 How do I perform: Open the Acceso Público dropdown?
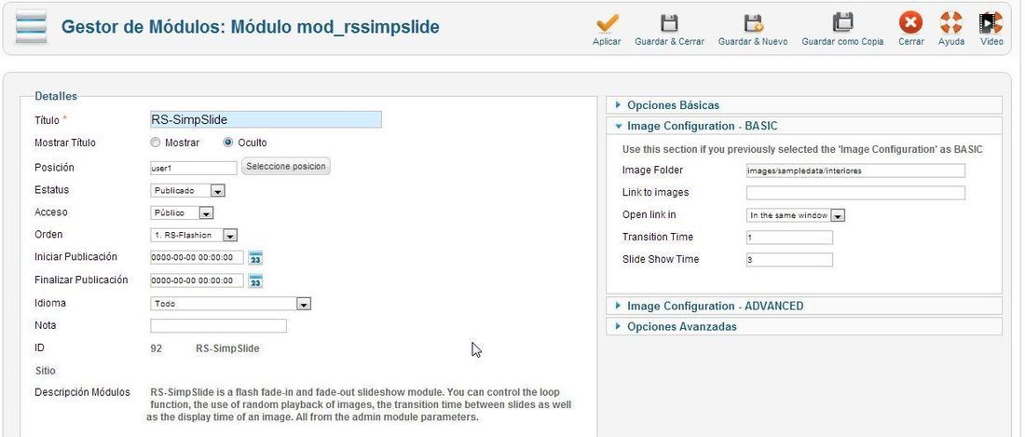click(x=183, y=213)
